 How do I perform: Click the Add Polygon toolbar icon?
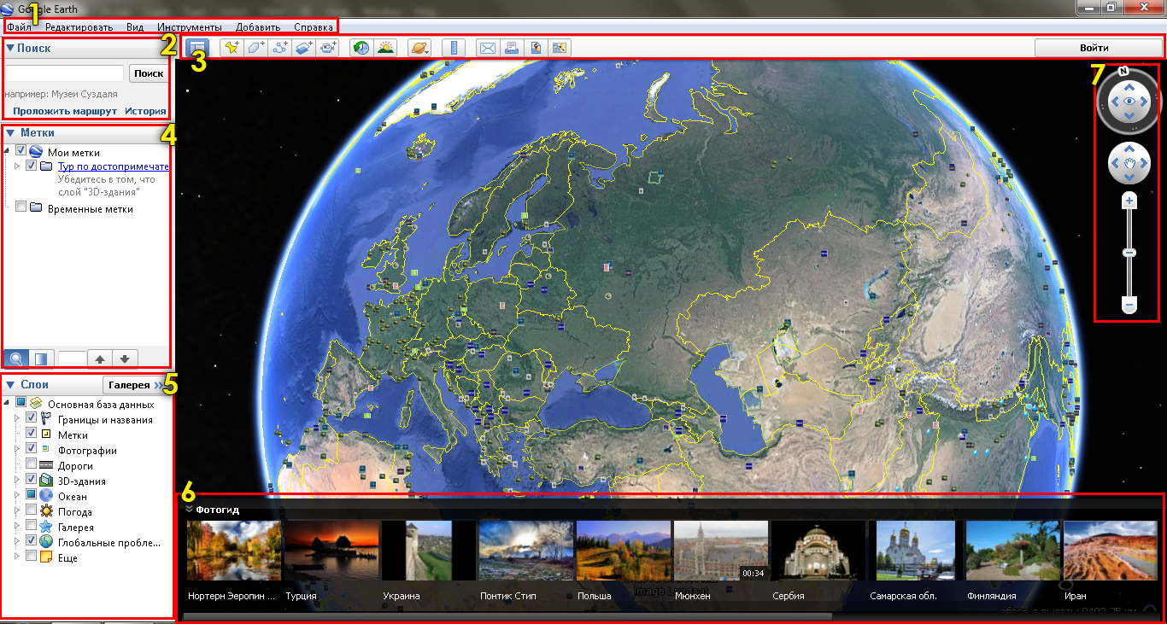[x=255, y=48]
